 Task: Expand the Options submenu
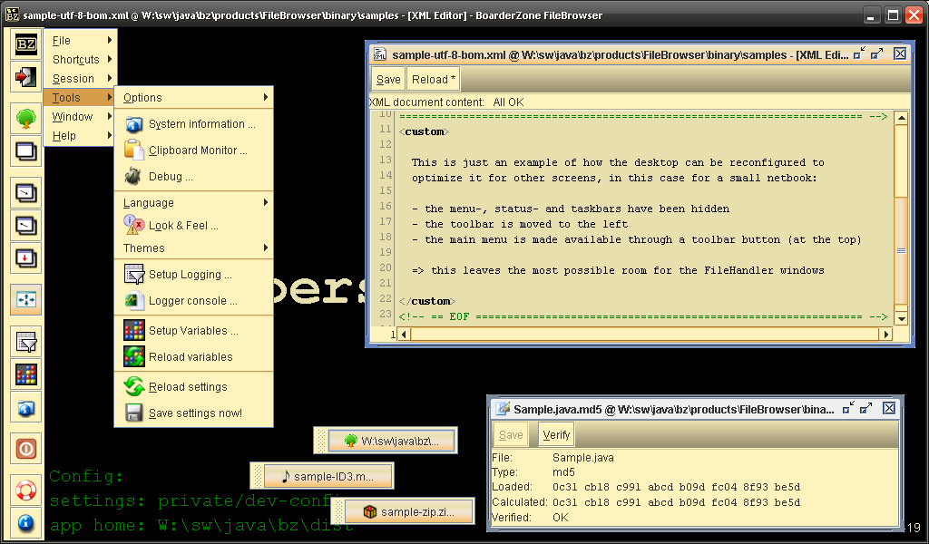194,98
